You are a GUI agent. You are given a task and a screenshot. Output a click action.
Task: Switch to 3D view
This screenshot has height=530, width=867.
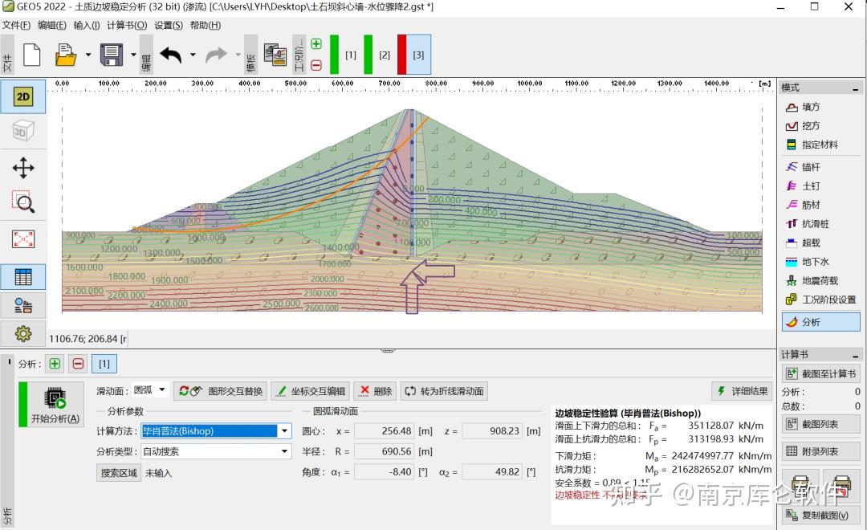tap(22, 131)
